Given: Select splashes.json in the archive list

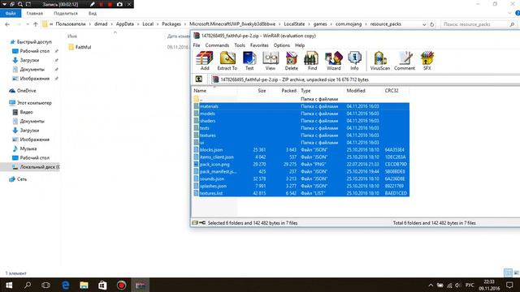Looking at the screenshot, I should (x=301, y=186).
